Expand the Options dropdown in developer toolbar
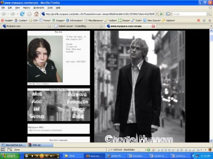 169,20
